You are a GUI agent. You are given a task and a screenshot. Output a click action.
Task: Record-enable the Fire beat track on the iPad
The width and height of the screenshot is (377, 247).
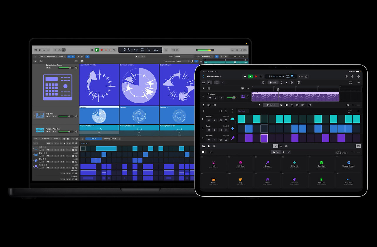221,98
